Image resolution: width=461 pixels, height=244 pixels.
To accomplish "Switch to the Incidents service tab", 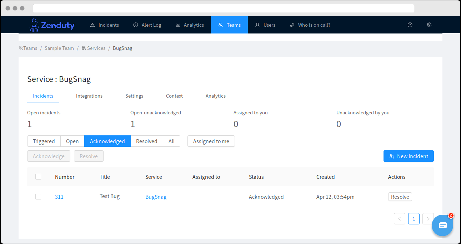I will (43, 96).
